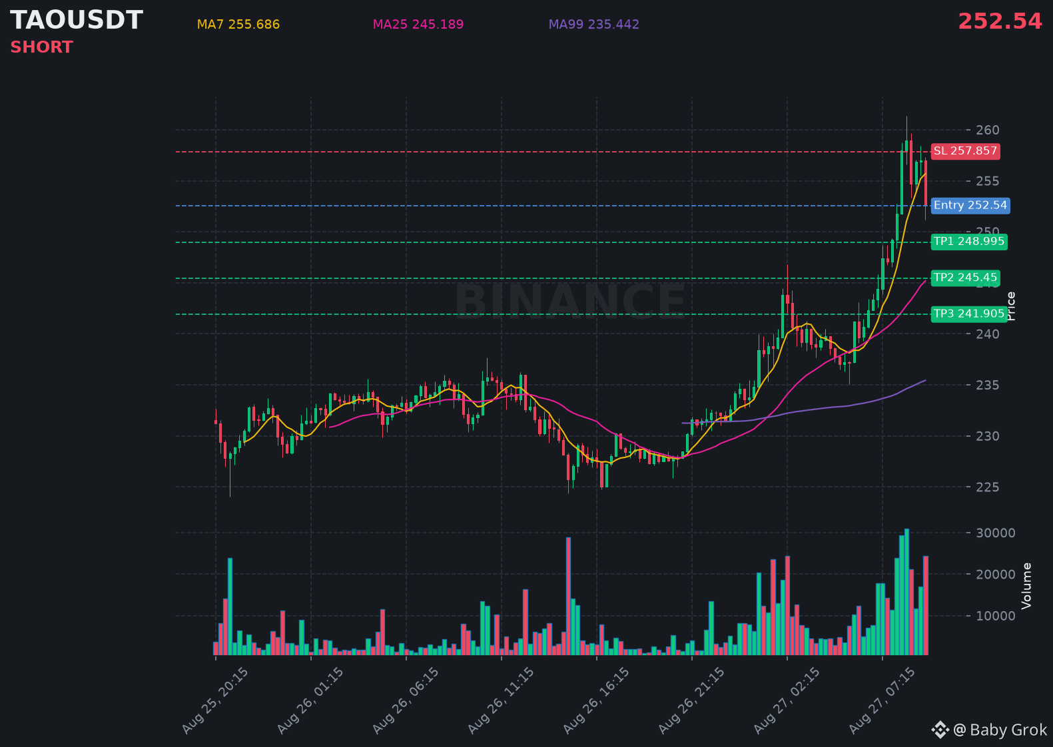Select the MA25 245.189 legend label
This screenshot has height=747, width=1053.
pos(418,25)
